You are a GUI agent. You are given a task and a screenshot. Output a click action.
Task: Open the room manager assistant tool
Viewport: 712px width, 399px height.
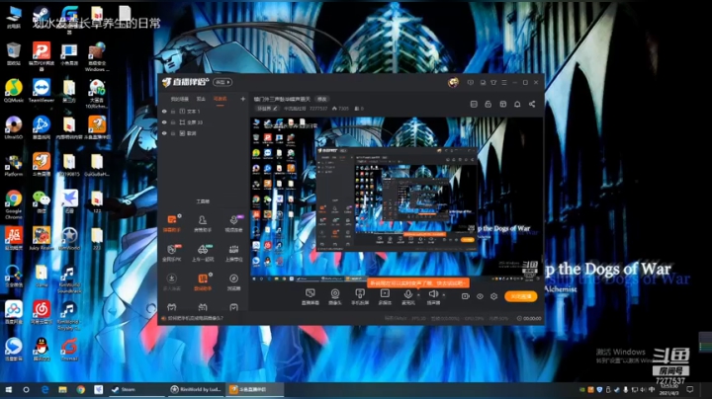coord(203,223)
